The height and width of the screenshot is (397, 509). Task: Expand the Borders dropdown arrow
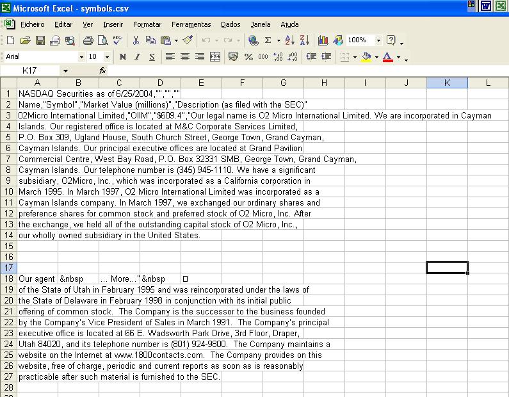click(x=355, y=57)
